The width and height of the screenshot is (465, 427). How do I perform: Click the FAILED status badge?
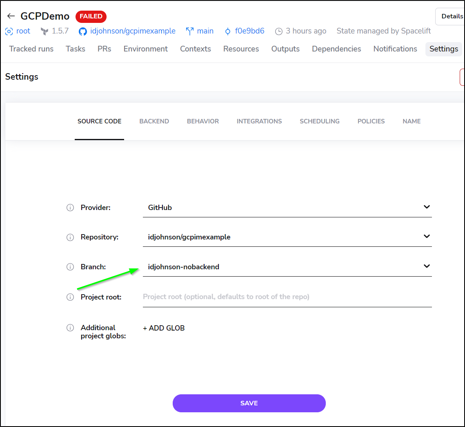pos(91,16)
